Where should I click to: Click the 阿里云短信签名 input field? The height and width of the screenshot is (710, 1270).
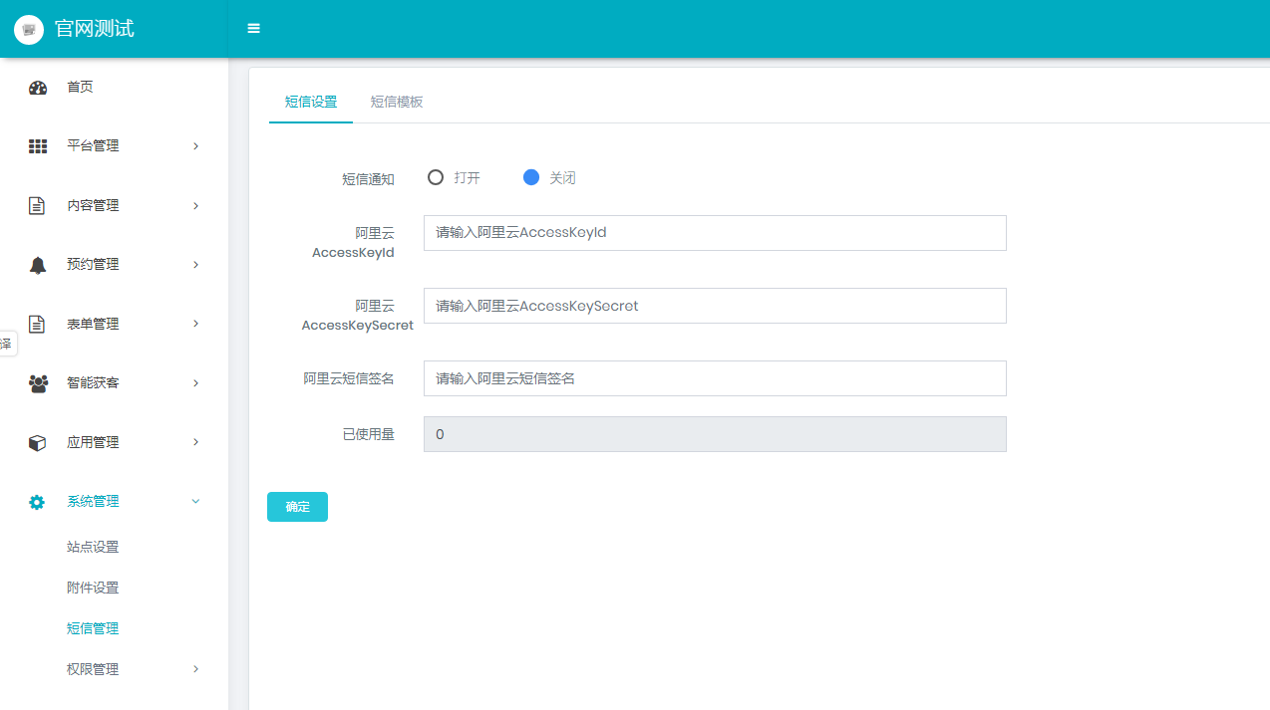click(714, 378)
